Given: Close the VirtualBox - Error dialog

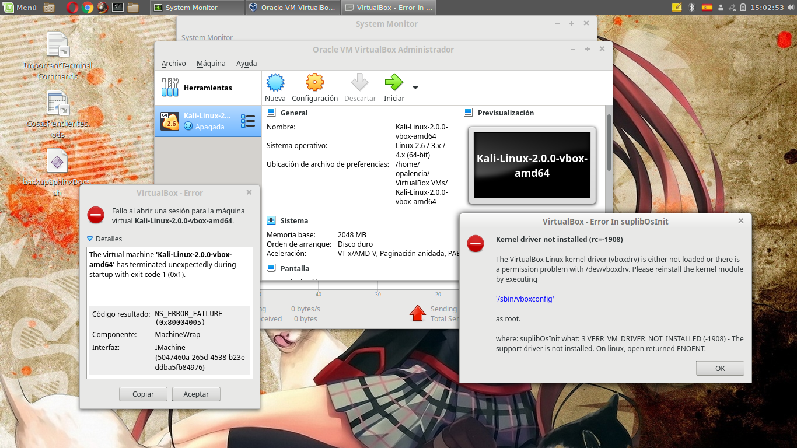Looking at the screenshot, I should coord(249,192).
